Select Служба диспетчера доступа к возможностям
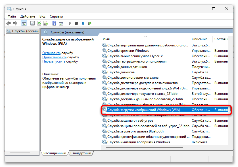This screenshot has width=238, height=167. point(165,83)
